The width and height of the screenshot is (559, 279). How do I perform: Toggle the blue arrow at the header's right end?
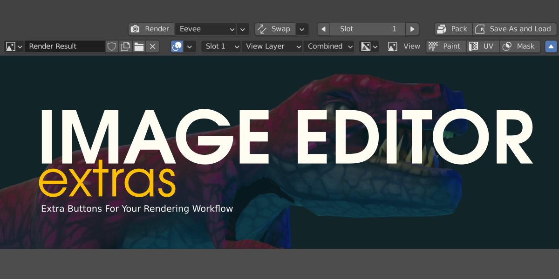click(552, 46)
